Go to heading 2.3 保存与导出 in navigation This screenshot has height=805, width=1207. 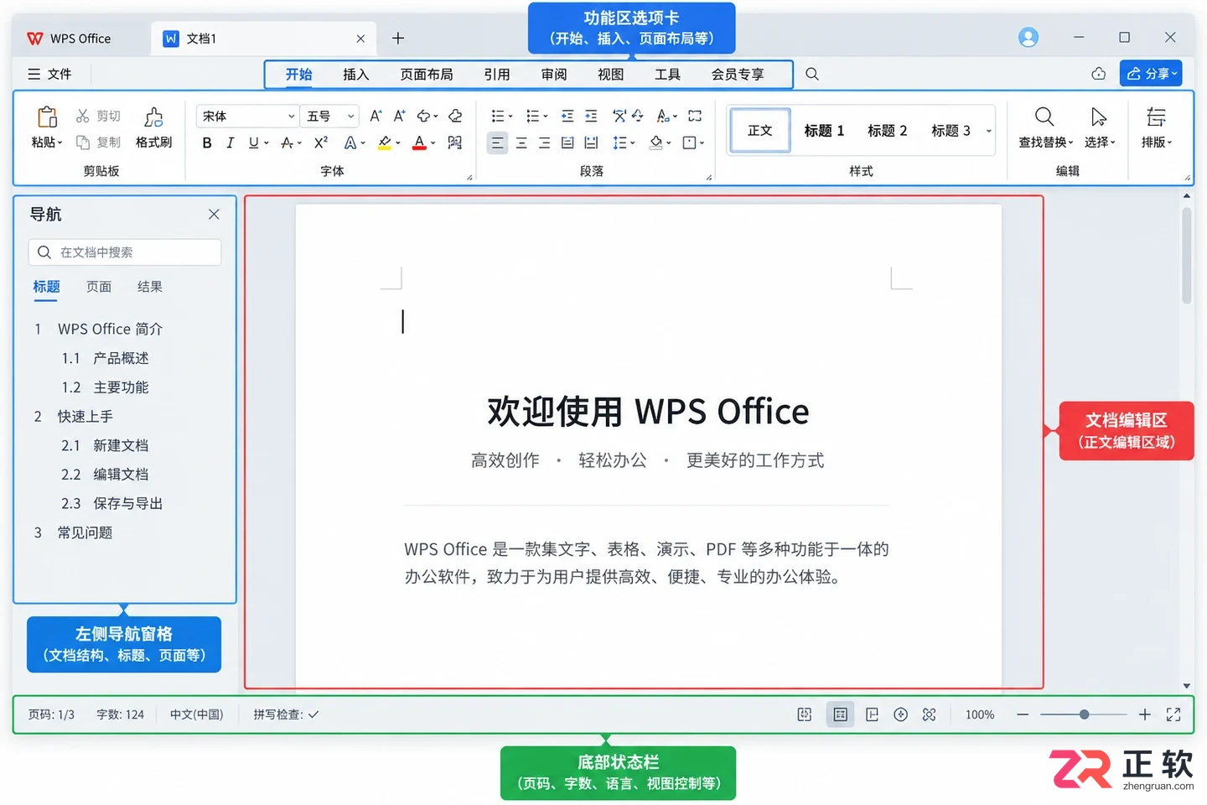(111, 503)
